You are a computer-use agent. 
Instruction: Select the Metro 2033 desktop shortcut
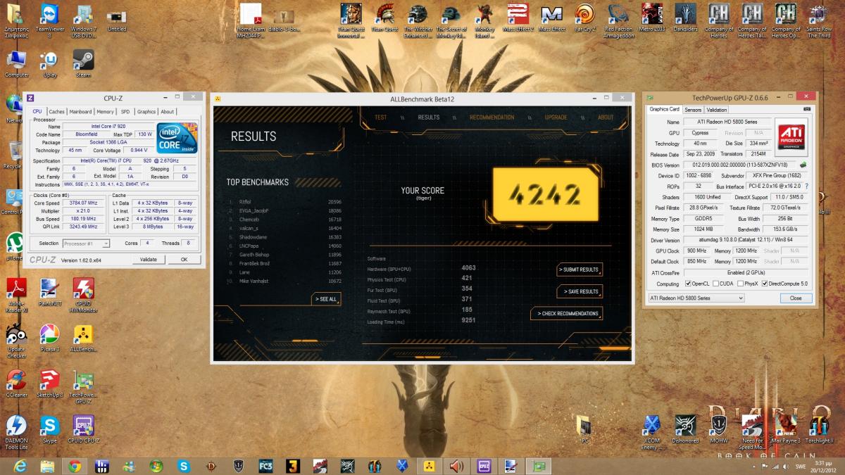coord(651,19)
